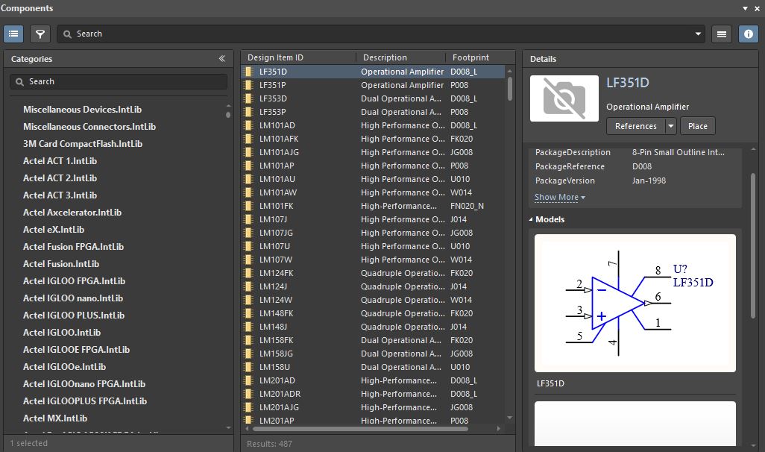Click the component icon for LM107U

(x=248, y=246)
